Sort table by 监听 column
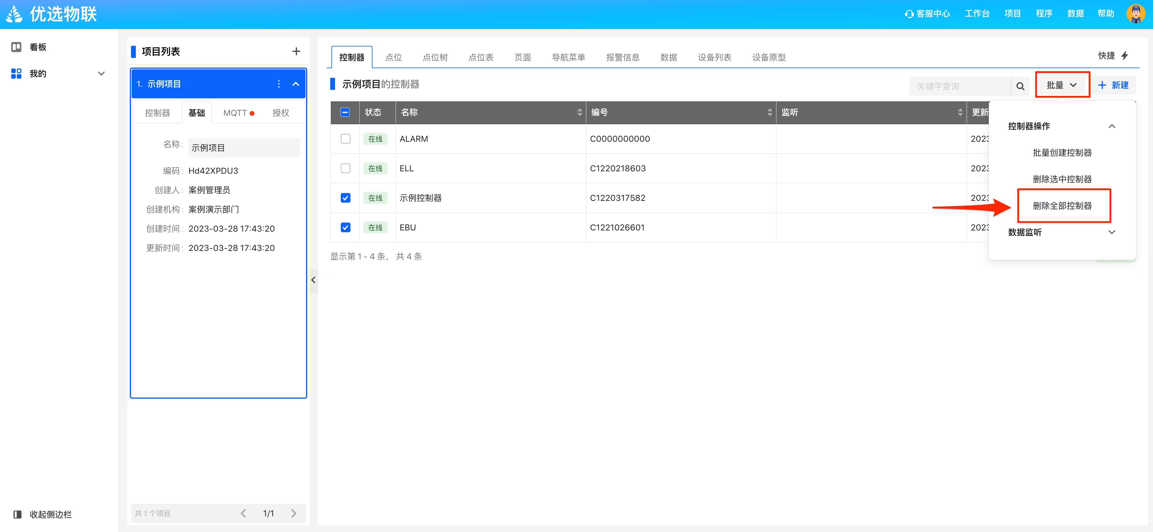Viewport: 1153px width, 532px height. click(x=960, y=112)
